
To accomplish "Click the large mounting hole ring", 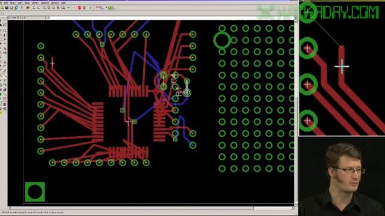I will [x=222, y=40].
